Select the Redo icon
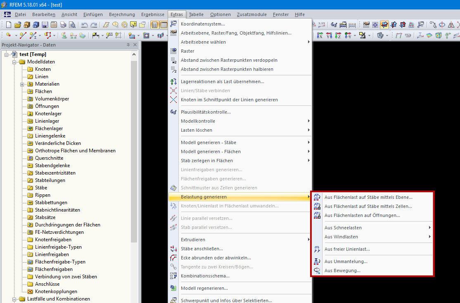Viewport: 460px width, 303px height. [95, 24]
